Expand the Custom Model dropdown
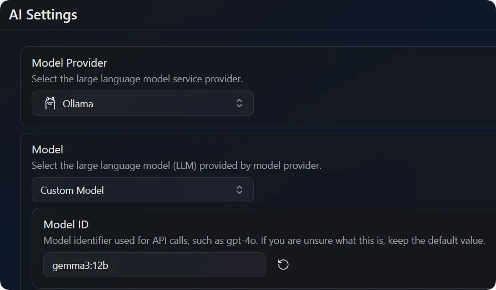The width and height of the screenshot is (496, 290). (142, 190)
